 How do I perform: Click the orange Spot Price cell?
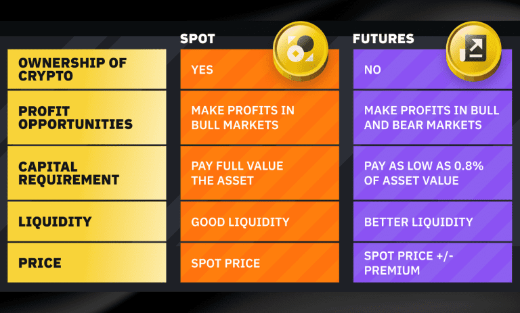point(260,263)
